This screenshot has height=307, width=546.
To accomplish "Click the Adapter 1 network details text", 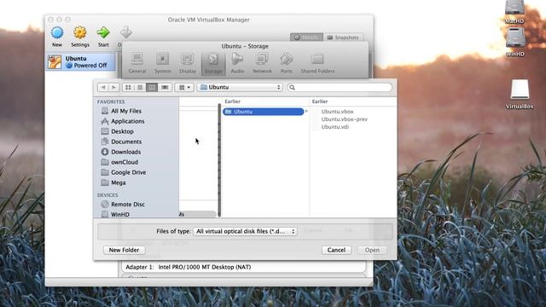I will 188,267.
